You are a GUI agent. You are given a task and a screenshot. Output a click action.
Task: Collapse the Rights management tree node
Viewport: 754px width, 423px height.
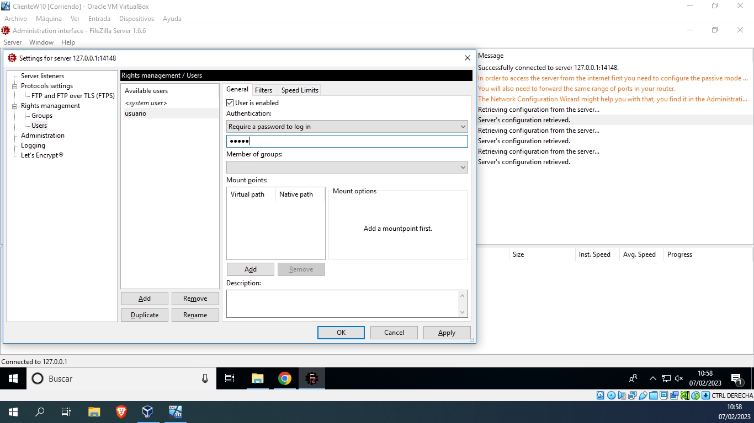pos(15,106)
